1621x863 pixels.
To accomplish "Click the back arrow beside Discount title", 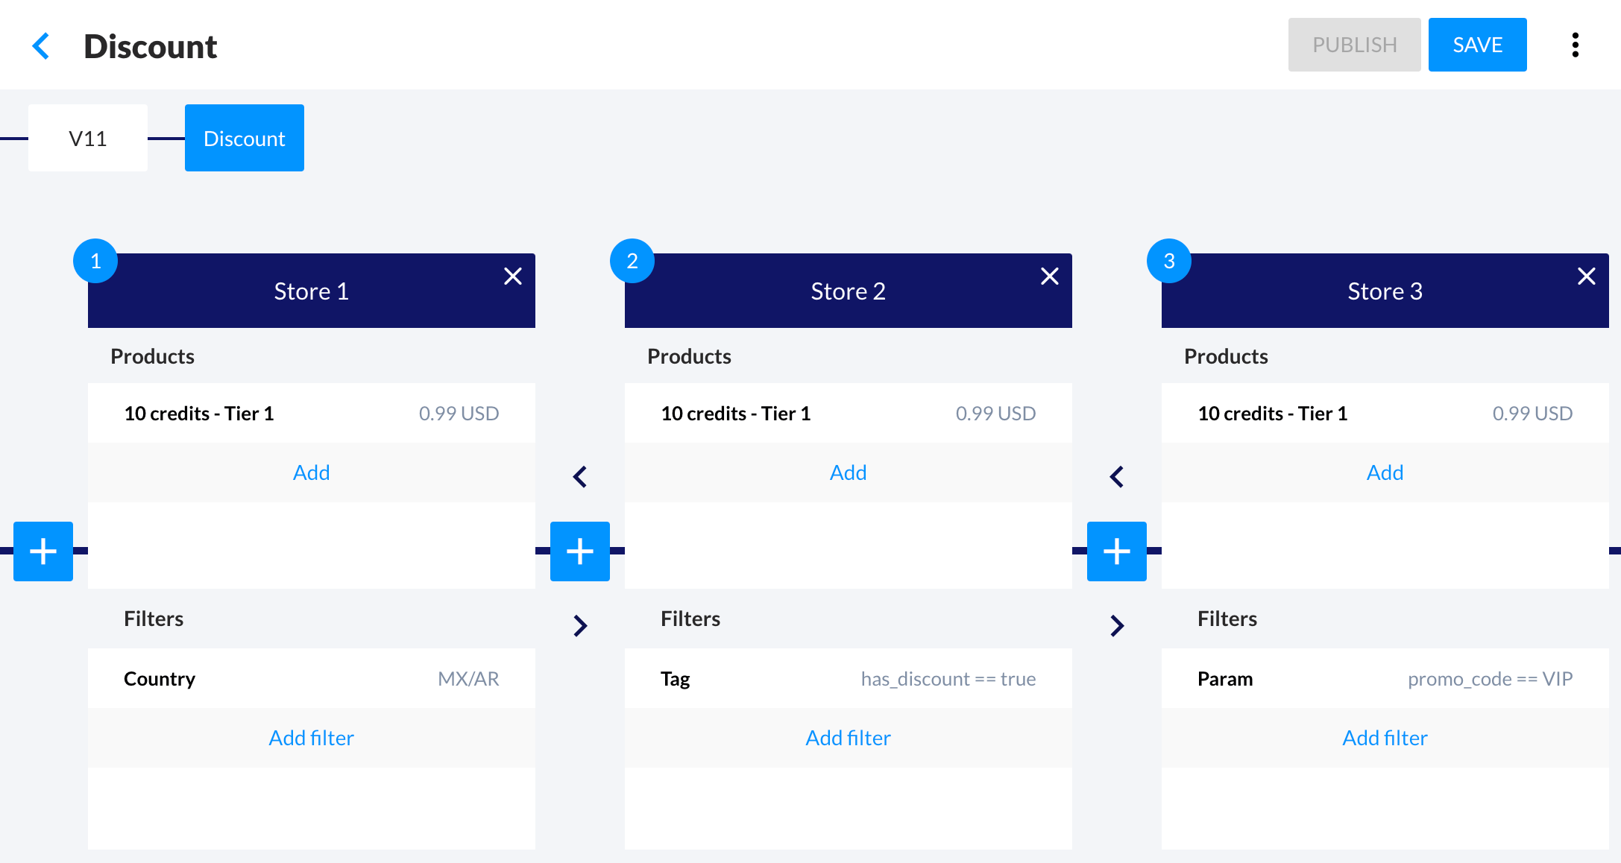I will [x=41, y=46].
